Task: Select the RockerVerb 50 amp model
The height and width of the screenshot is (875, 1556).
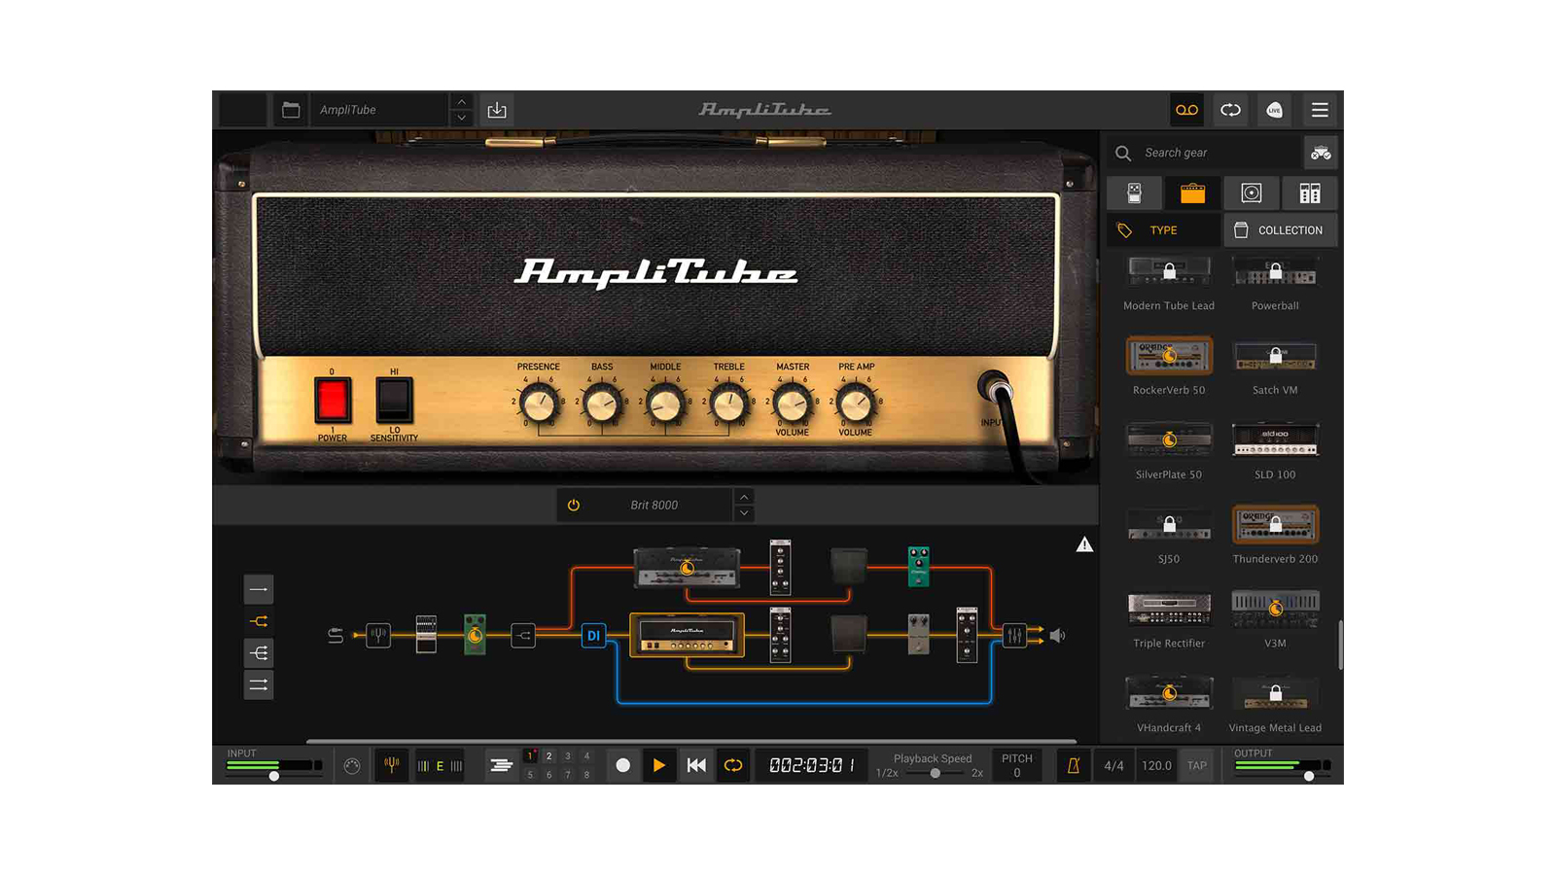Action: click(1169, 356)
